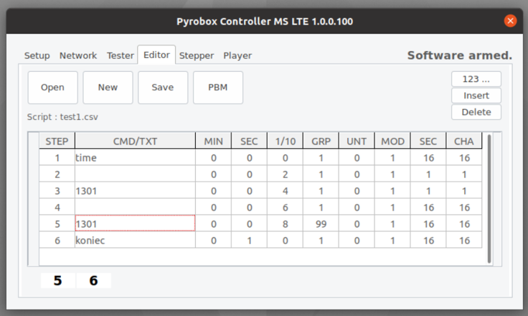
Task: Select step 3 row number cell
Action: tap(57, 191)
